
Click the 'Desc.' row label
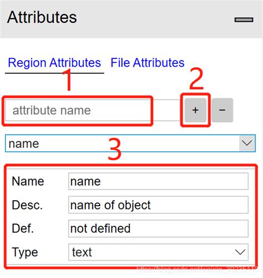click(x=27, y=205)
